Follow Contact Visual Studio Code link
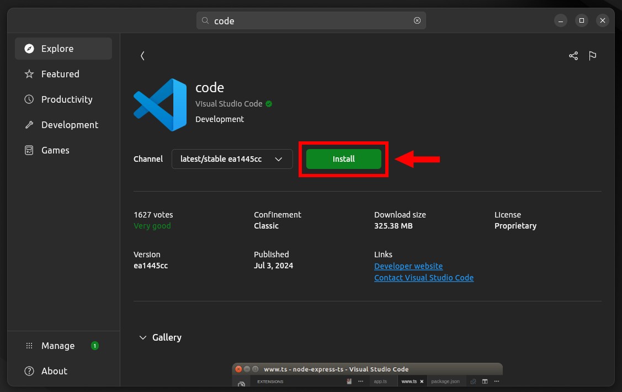Viewport: 622px width, 392px height. click(x=424, y=278)
